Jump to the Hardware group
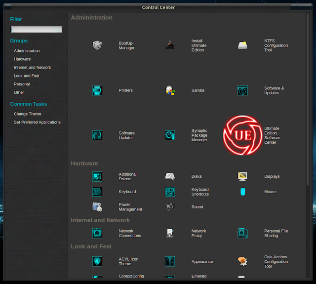The height and width of the screenshot is (284, 316). (22, 59)
